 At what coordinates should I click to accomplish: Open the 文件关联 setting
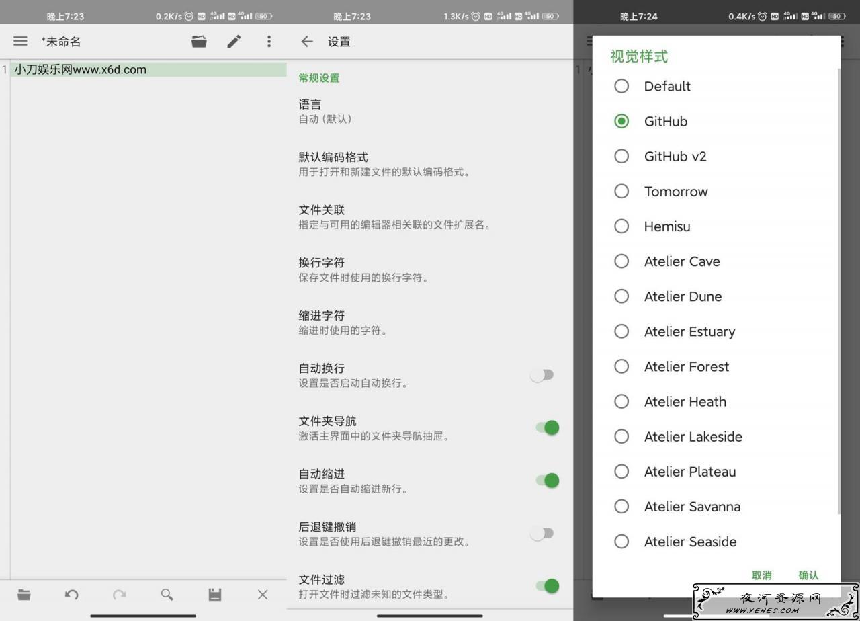point(430,217)
